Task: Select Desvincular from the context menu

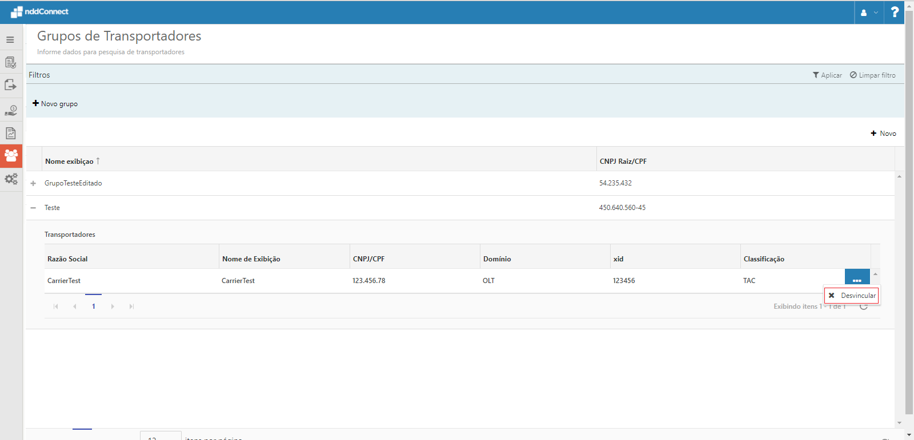Action: point(852,296)
